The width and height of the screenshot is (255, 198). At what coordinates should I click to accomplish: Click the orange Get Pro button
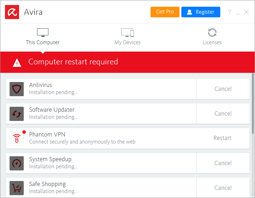pos(165,12)
